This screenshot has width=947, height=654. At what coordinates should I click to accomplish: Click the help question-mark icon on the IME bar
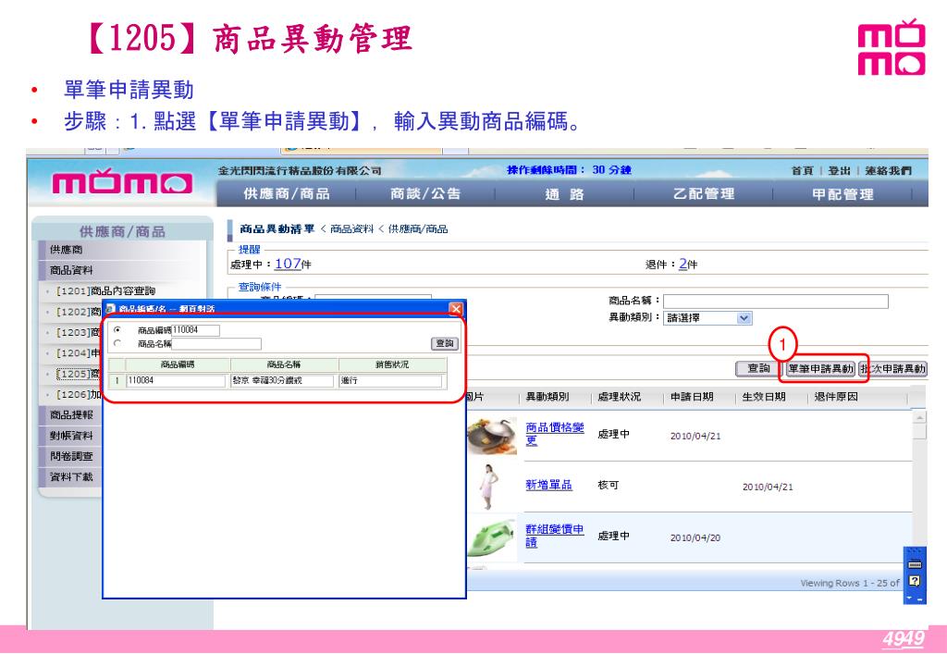915,581
